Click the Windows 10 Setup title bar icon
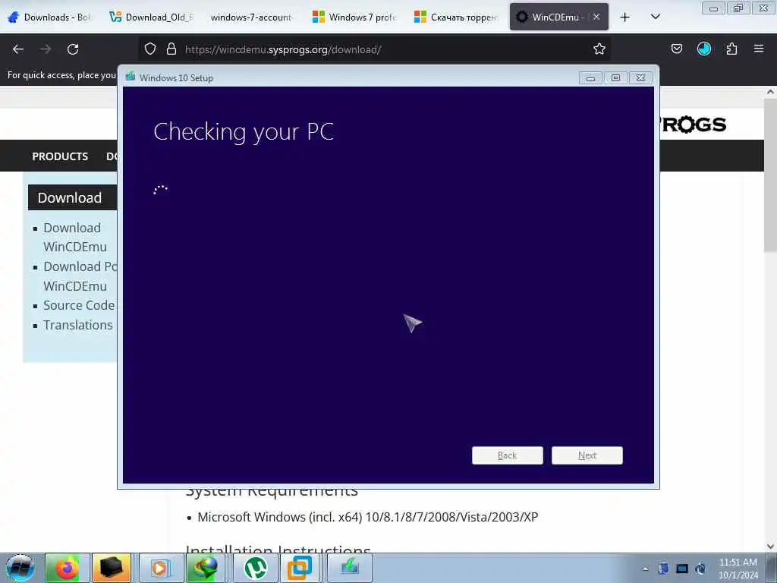Screen dimensions: 777x583 point(131,77)
